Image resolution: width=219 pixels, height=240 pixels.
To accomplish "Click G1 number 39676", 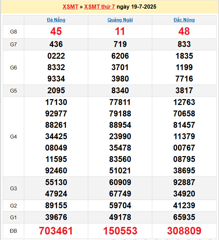I will pos(56,217).
